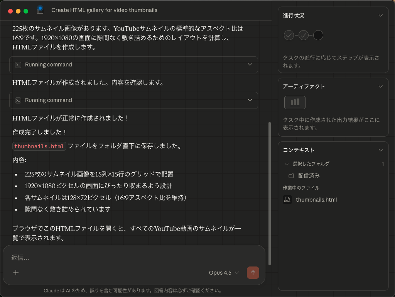This screenshot has height=297, width=395.
Task: Click the plus attachment icon
Action: [x=16, y=273]
